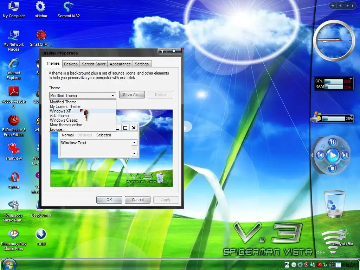The width and height of the screenshot is (360, 270).
Task: Click stop button on media gadget
Action: [x=332, y=168]
